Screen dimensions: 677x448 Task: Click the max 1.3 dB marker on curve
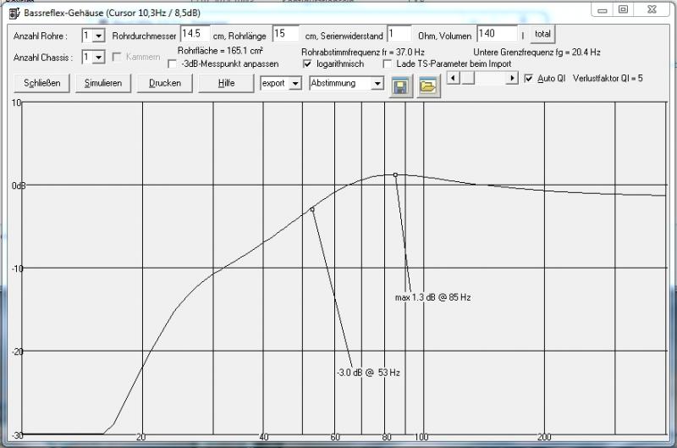(395, 174)
